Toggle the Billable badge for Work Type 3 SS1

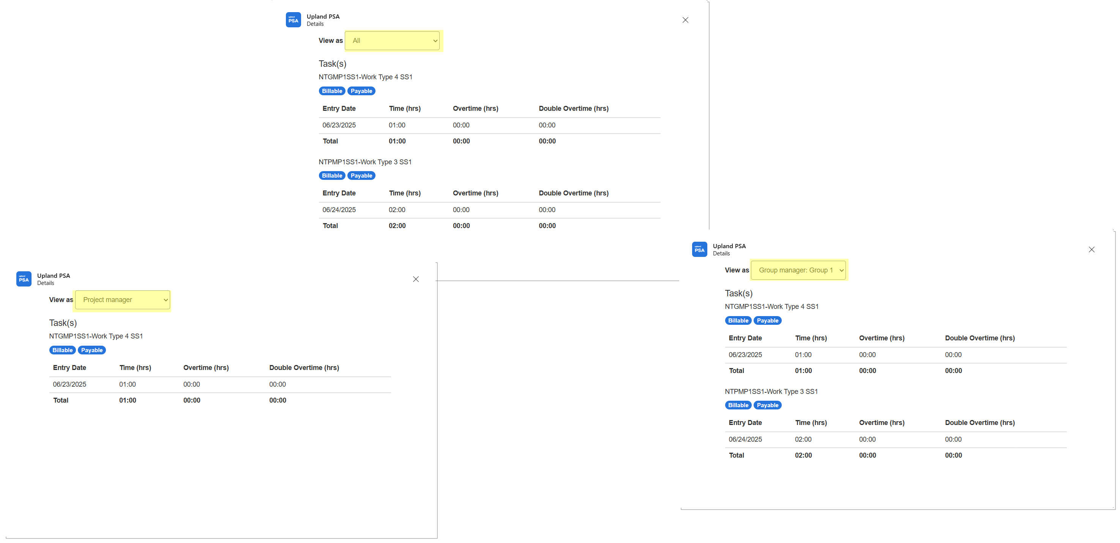332,175
